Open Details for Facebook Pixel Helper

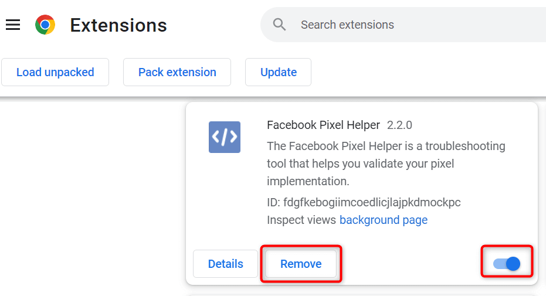[x=225, y=264]
